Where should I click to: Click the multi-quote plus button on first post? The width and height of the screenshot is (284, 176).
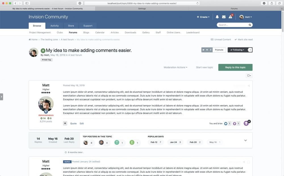65,123
